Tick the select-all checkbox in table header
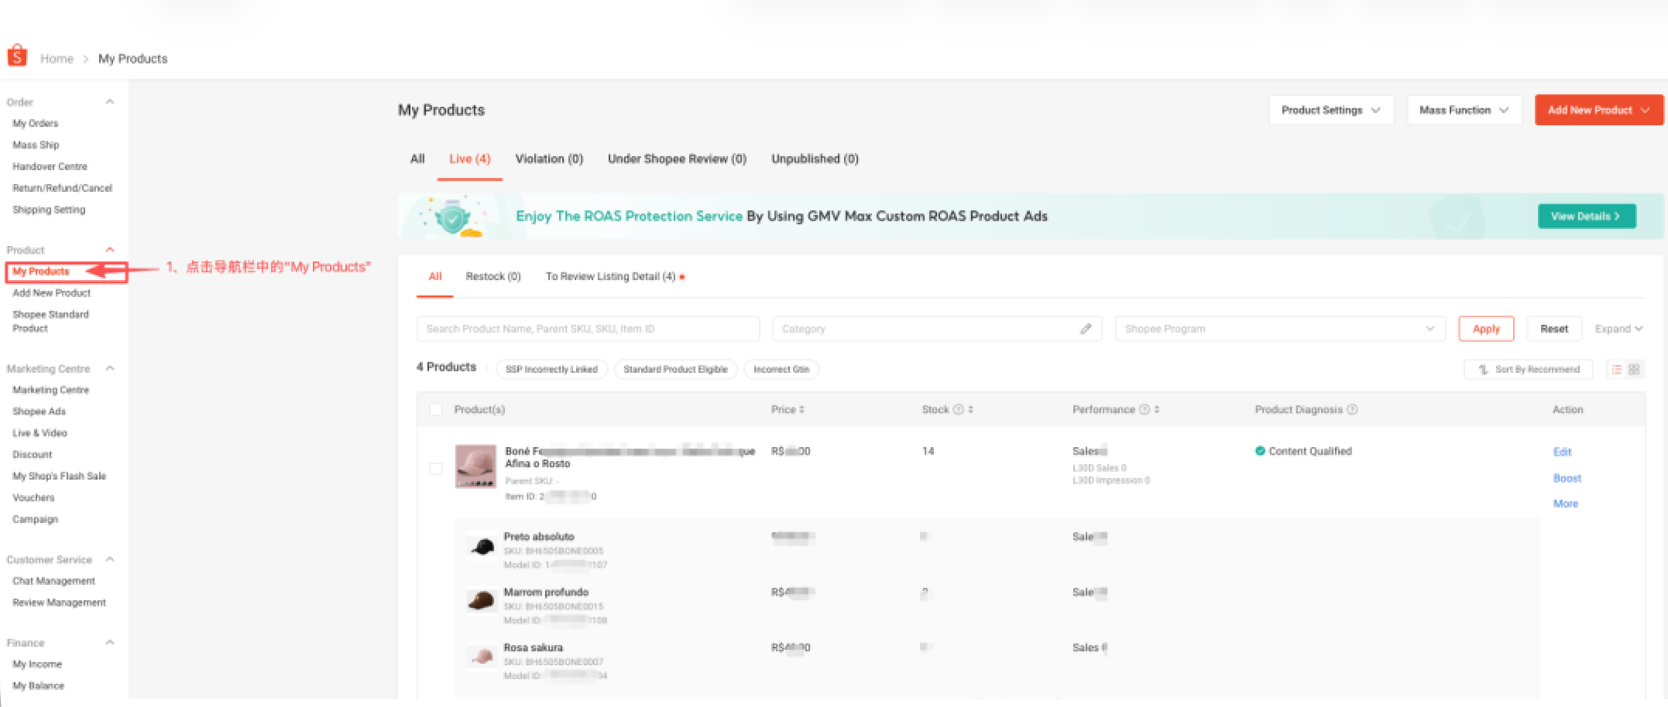 436,410
